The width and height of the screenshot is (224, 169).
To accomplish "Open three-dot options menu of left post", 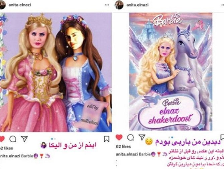I will [x=107, y=5].
